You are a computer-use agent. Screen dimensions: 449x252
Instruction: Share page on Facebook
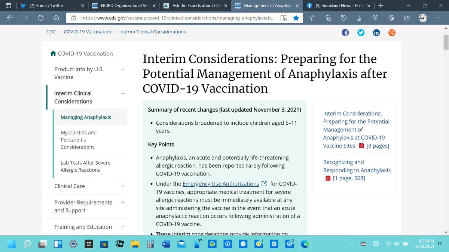pos(345,32)
